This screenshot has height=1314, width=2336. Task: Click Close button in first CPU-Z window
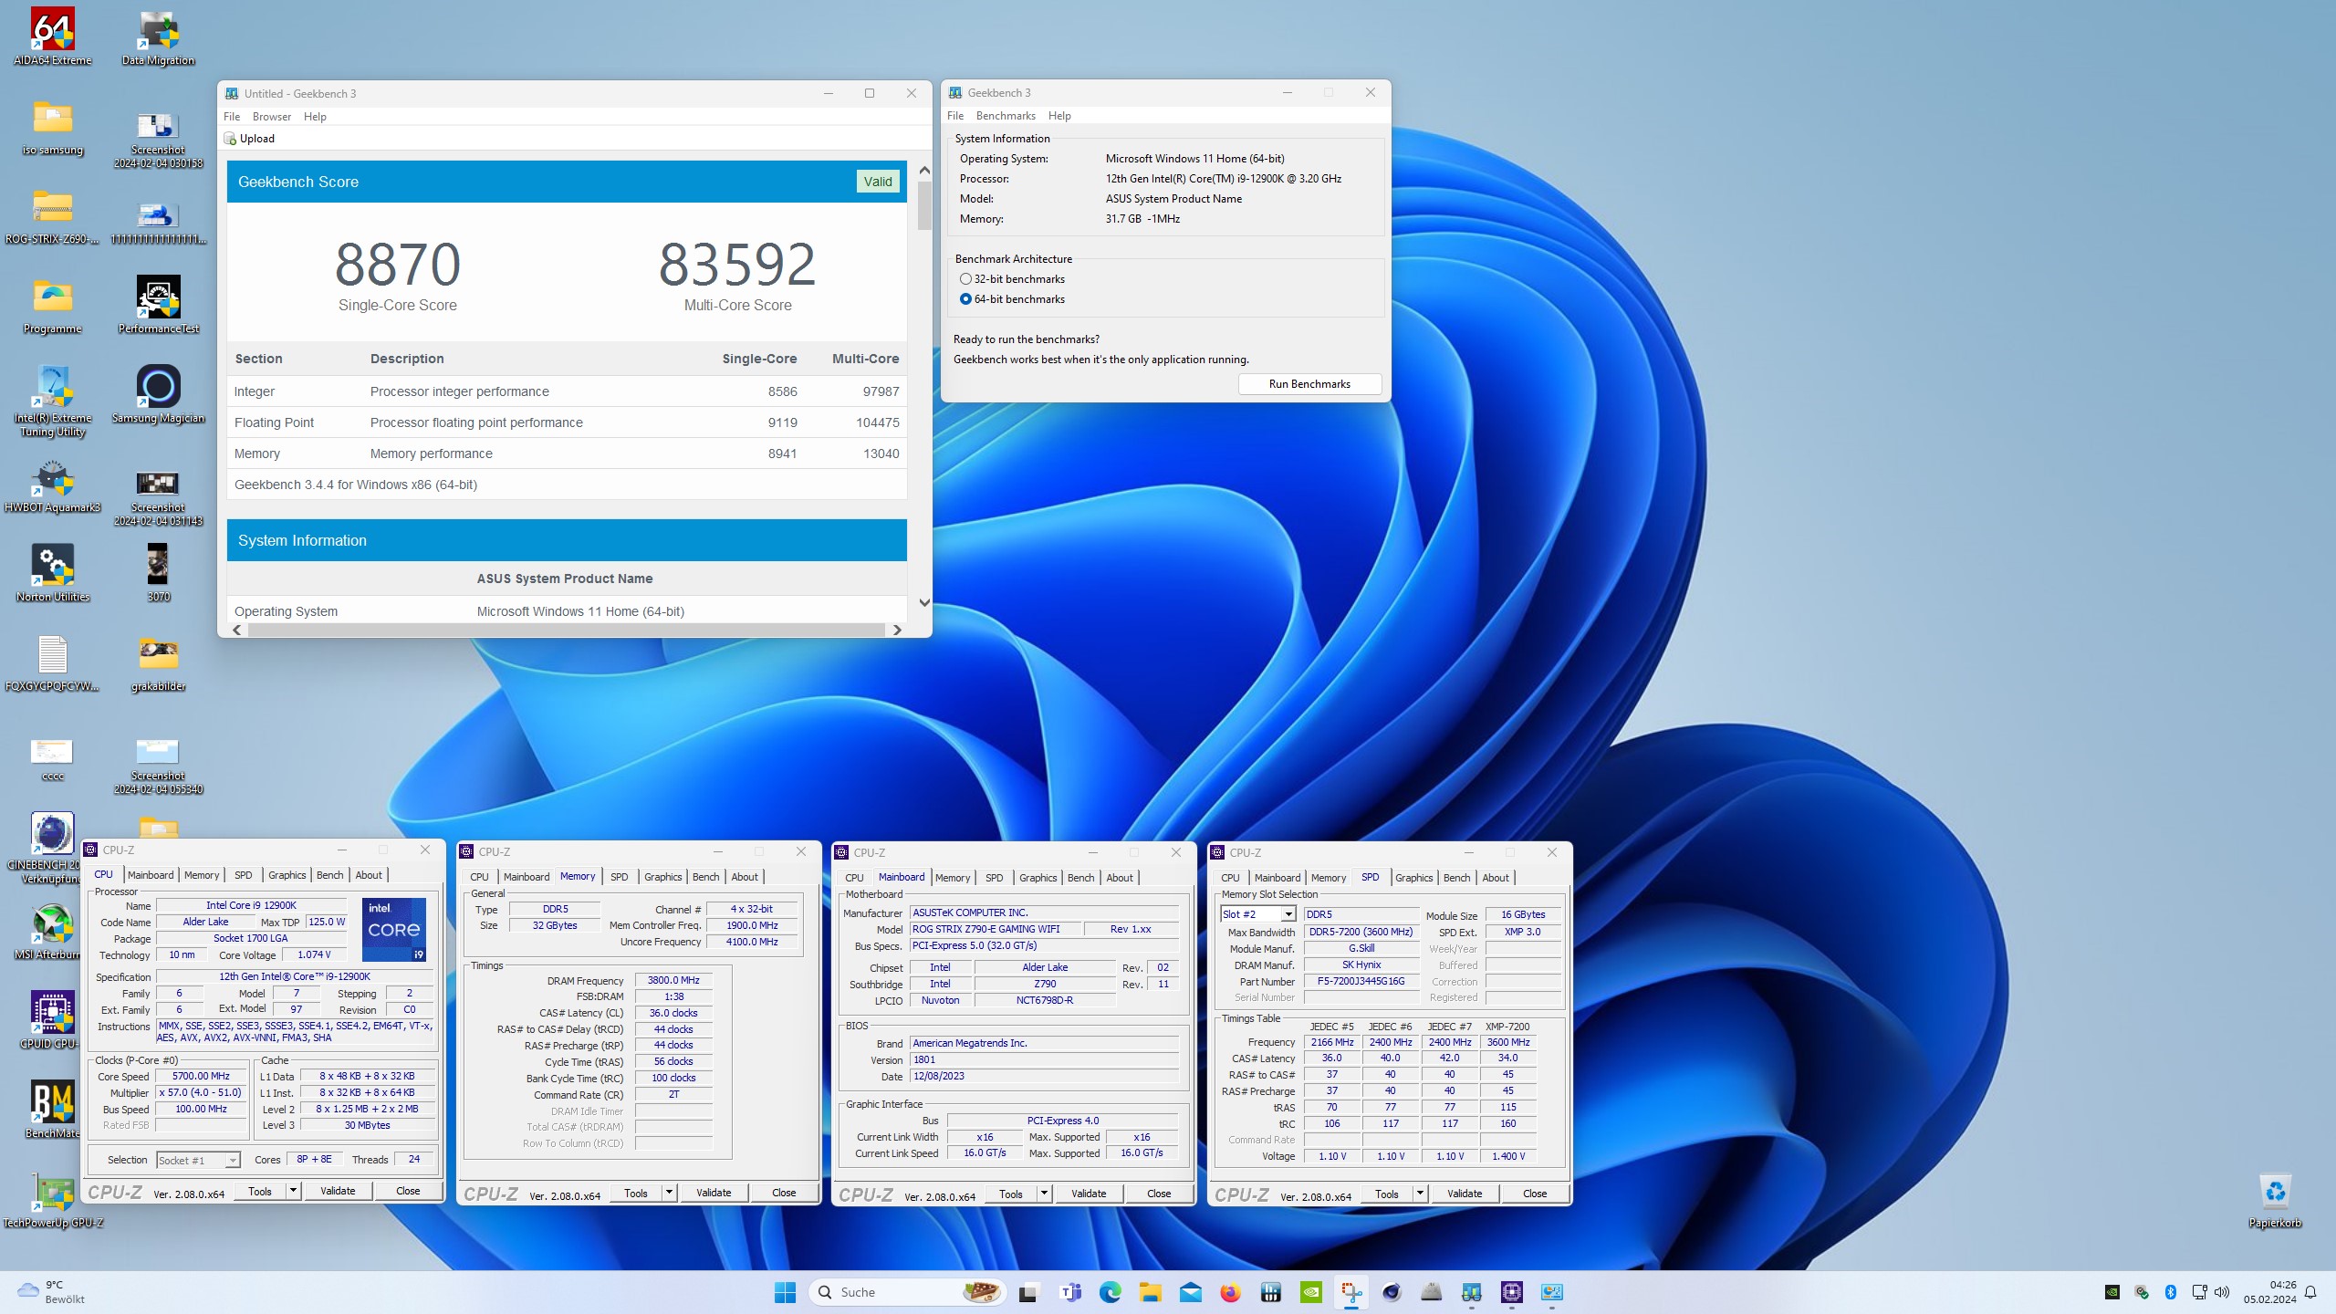coord(408,1191)
